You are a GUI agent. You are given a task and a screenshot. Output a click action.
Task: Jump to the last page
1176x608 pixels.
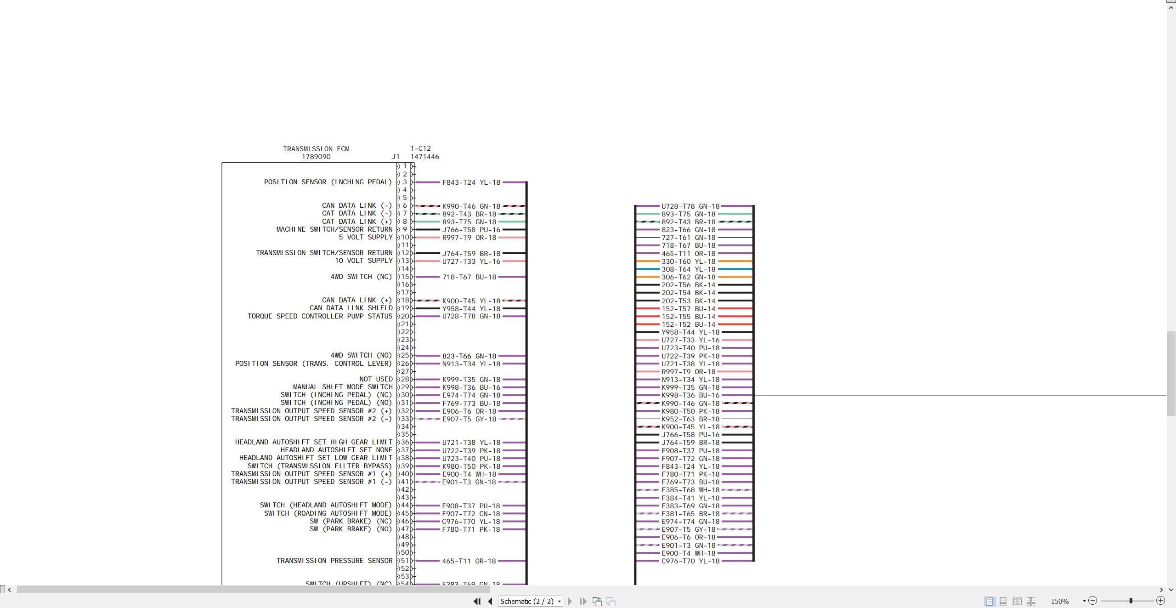pos(583,601)
